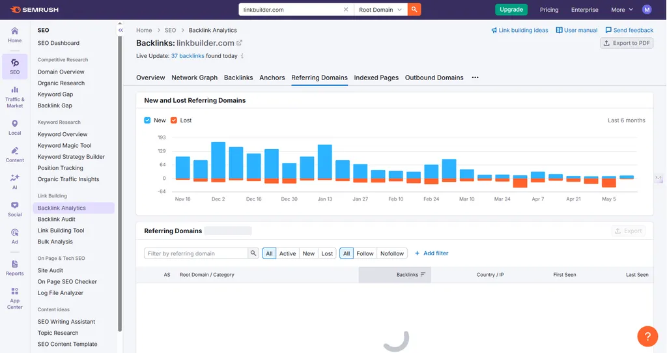The width and height of the screenshot is (667, 353).
Task: Export report to PDF
Action: [x=627, y=43]
